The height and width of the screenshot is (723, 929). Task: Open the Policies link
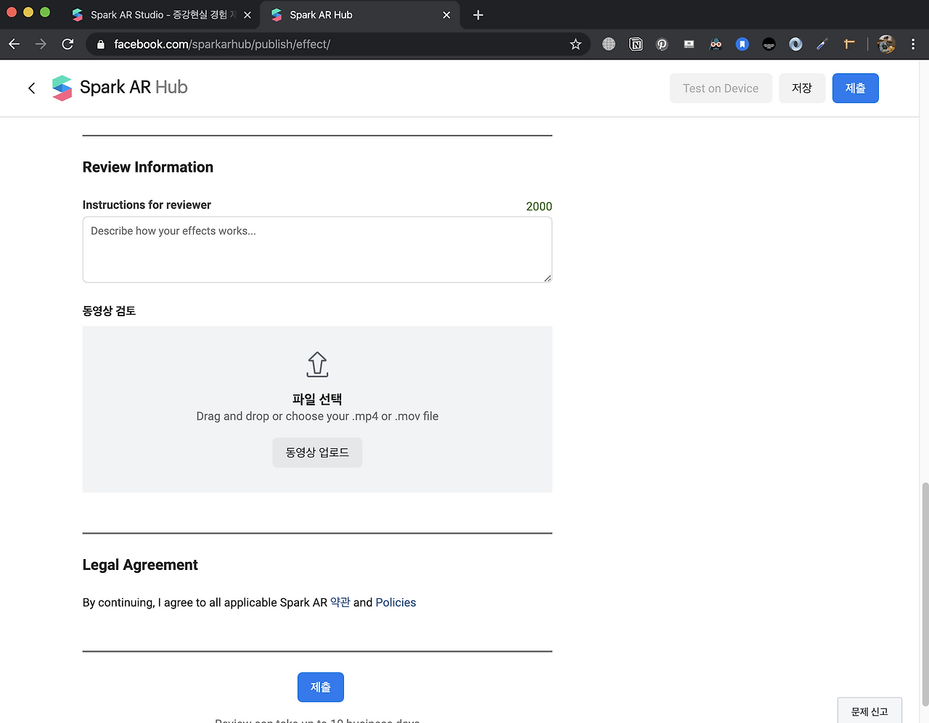pos(396,603)
